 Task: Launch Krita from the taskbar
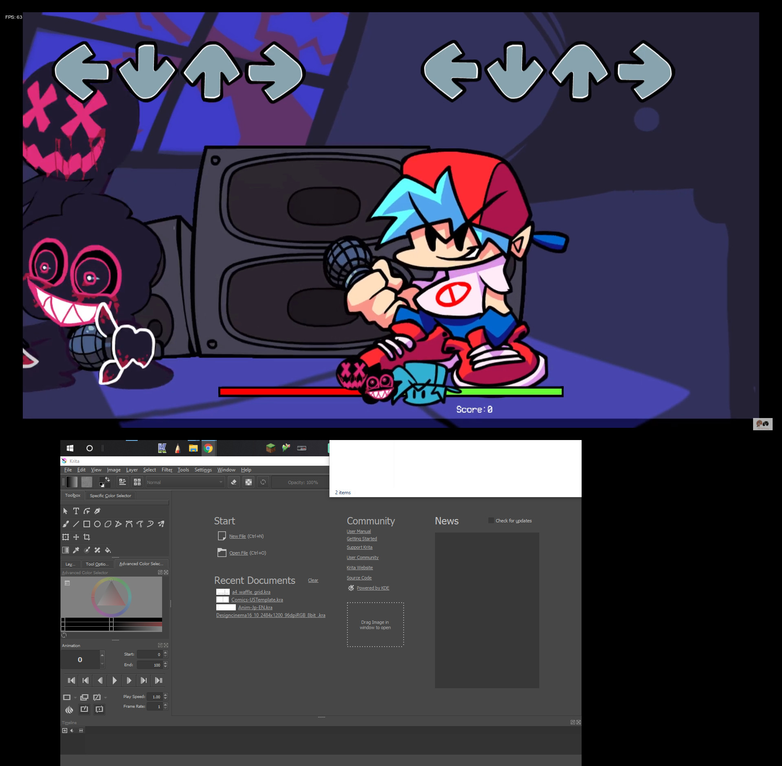[163, 448]
